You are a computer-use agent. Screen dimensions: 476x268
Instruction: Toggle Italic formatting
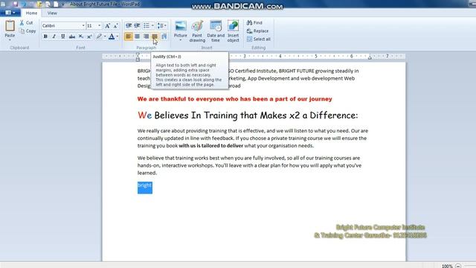click(54, 36)
